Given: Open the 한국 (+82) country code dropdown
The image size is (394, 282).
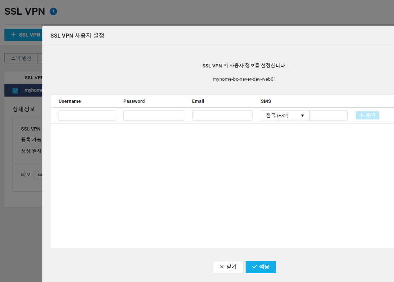Looking at the screenshot, I should (x=285, y=115).
